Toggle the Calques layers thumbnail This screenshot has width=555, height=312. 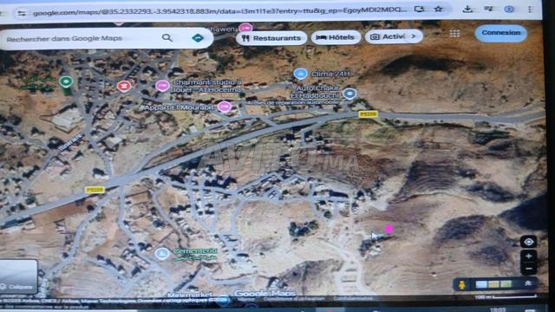tap(18, 277)
